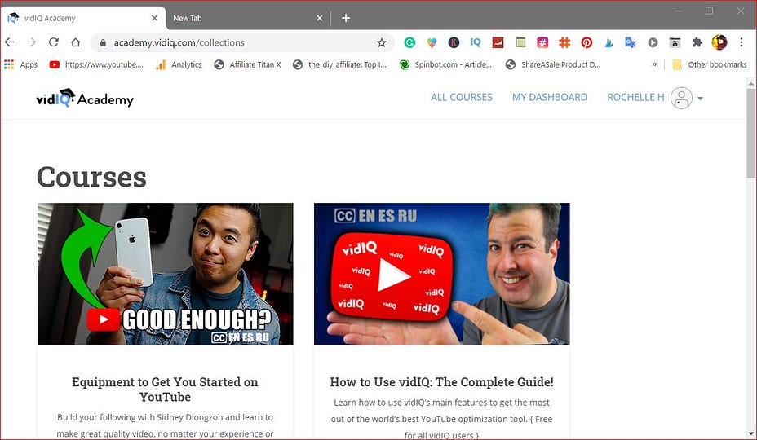Open the the_diy_affiliate bookmark
Viewport: 757px width, 440px height.
coord(340,64)
